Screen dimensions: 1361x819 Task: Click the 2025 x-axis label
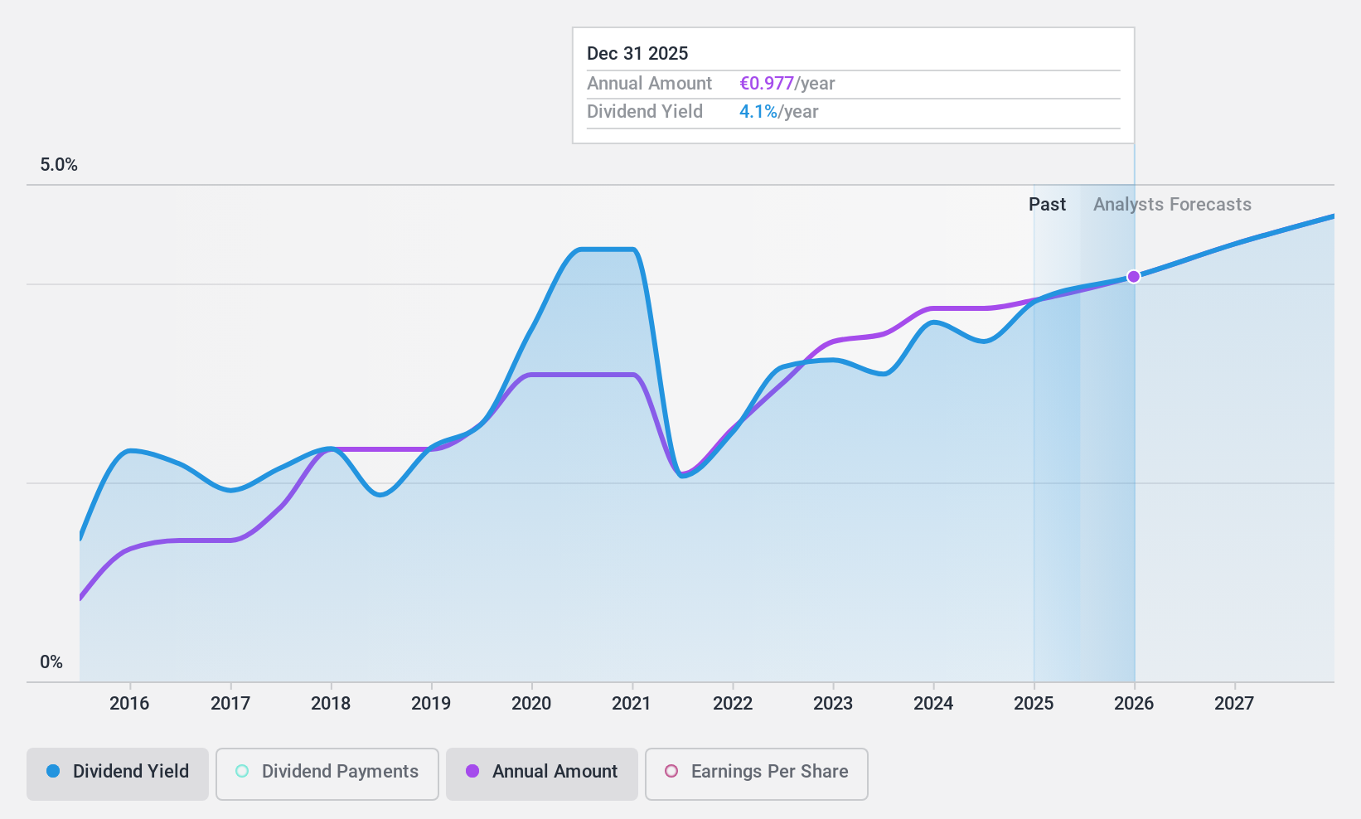tap(1034, 704)
